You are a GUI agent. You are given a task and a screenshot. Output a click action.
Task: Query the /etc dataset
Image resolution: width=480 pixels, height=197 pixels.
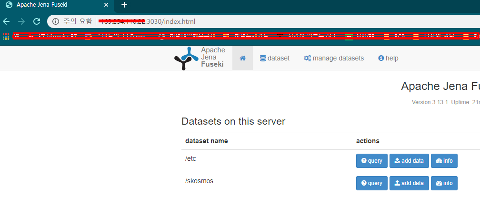click(x=371, y=161)
